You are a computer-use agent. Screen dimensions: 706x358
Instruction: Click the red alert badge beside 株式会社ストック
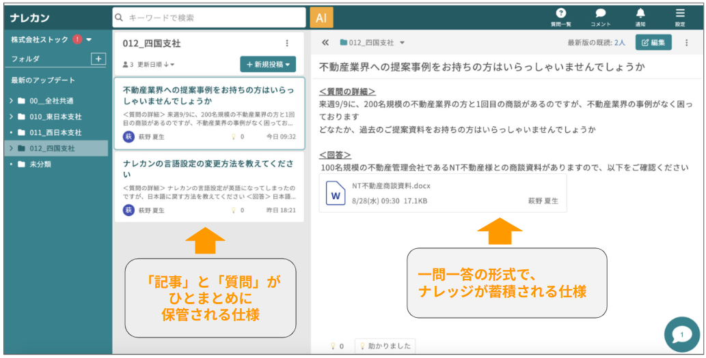(x=77, y=40)
